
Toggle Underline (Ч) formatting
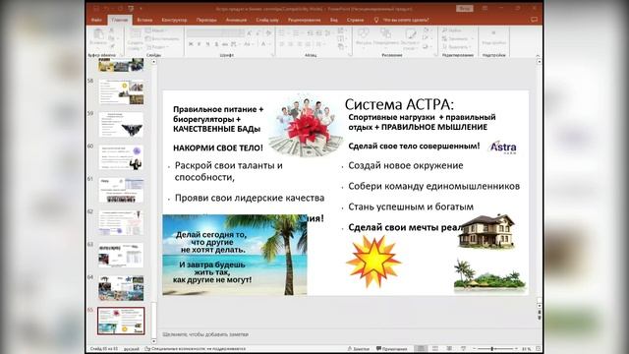click(207, 44)
